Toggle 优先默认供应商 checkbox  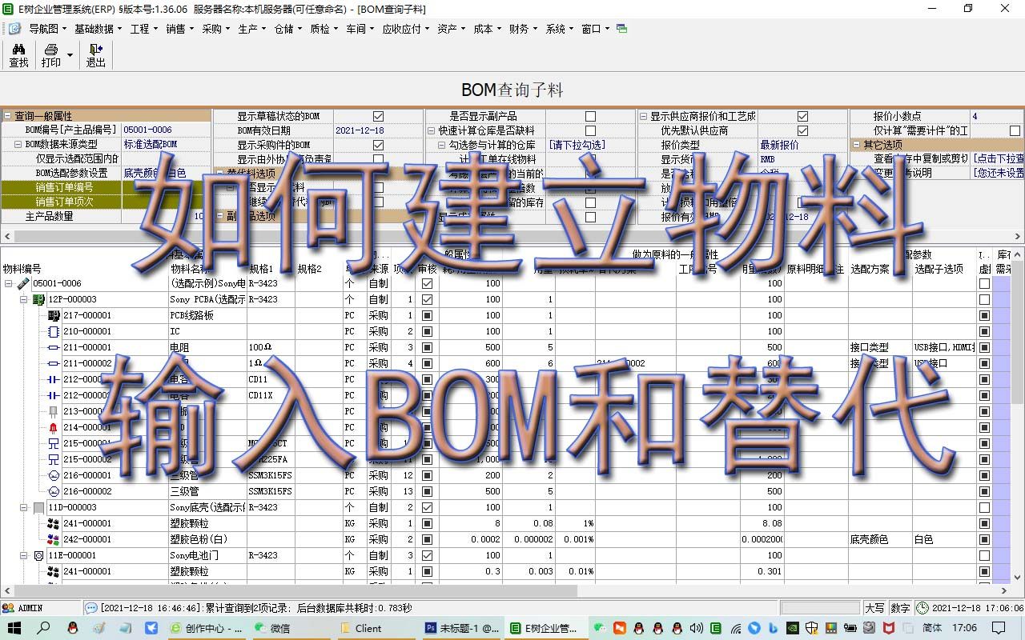pos(802,130)
